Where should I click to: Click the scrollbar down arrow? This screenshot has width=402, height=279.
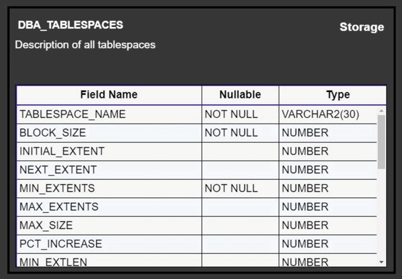(x=381, y=262)
